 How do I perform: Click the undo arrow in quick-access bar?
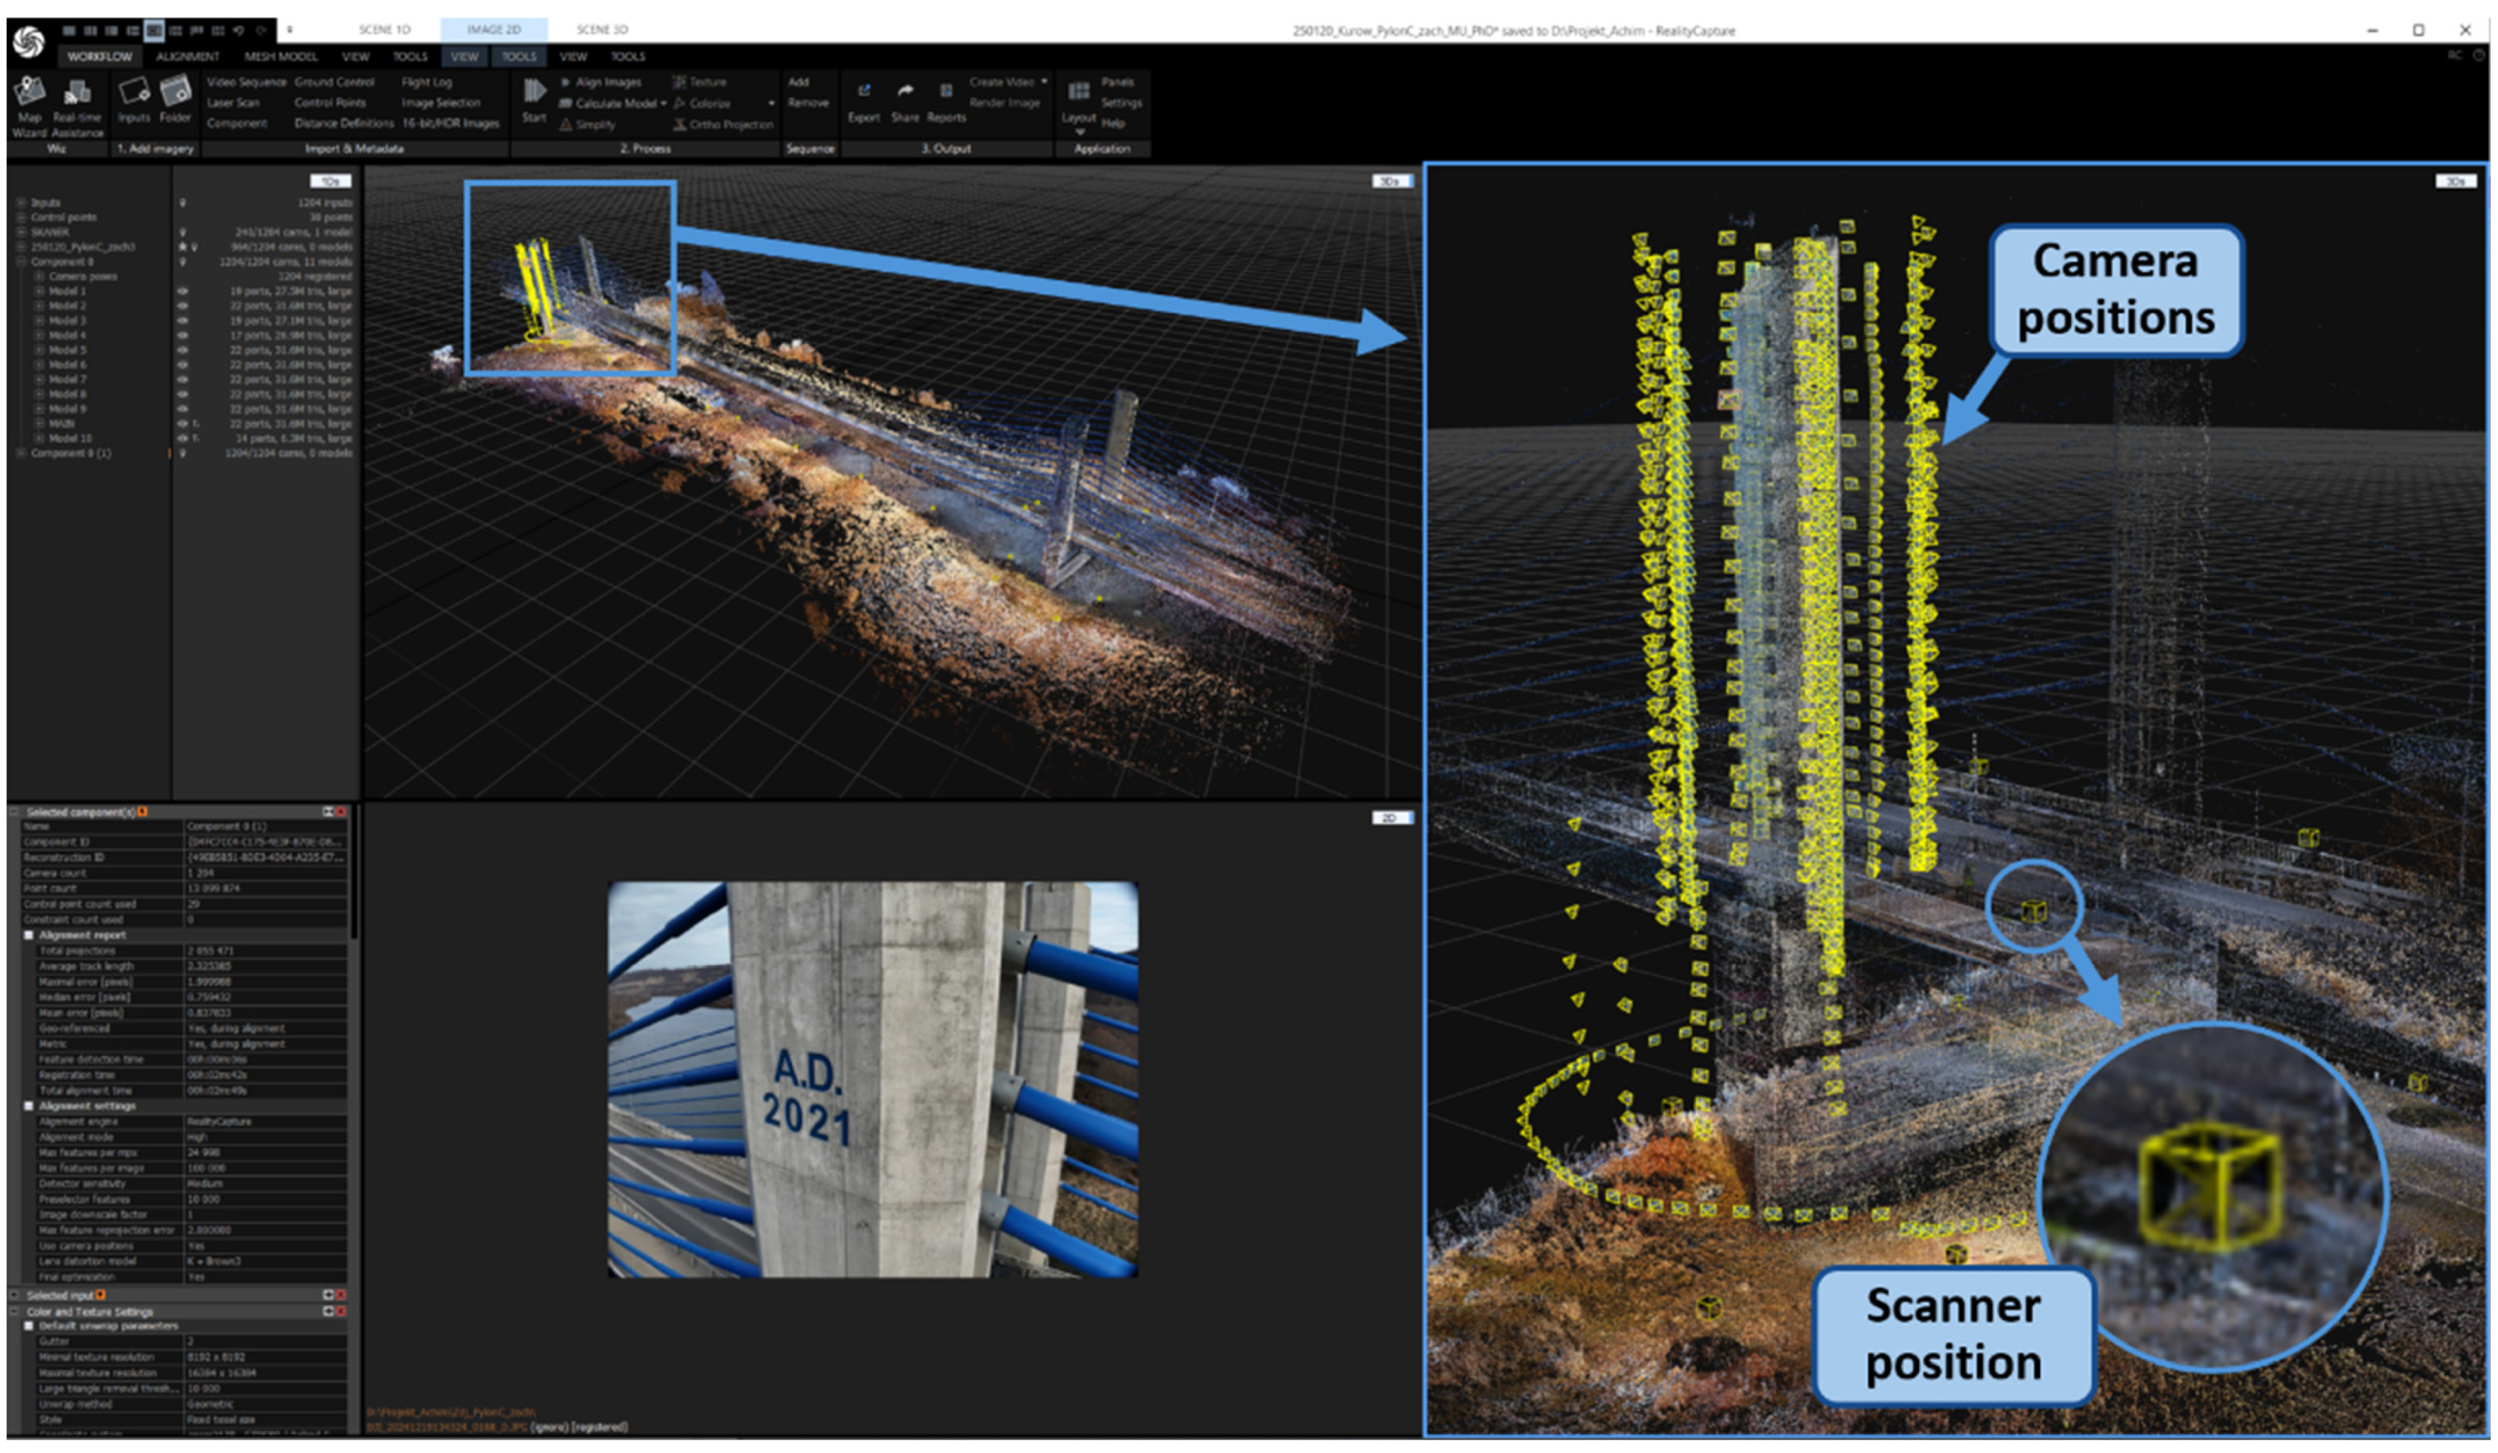tap(239, 30)
